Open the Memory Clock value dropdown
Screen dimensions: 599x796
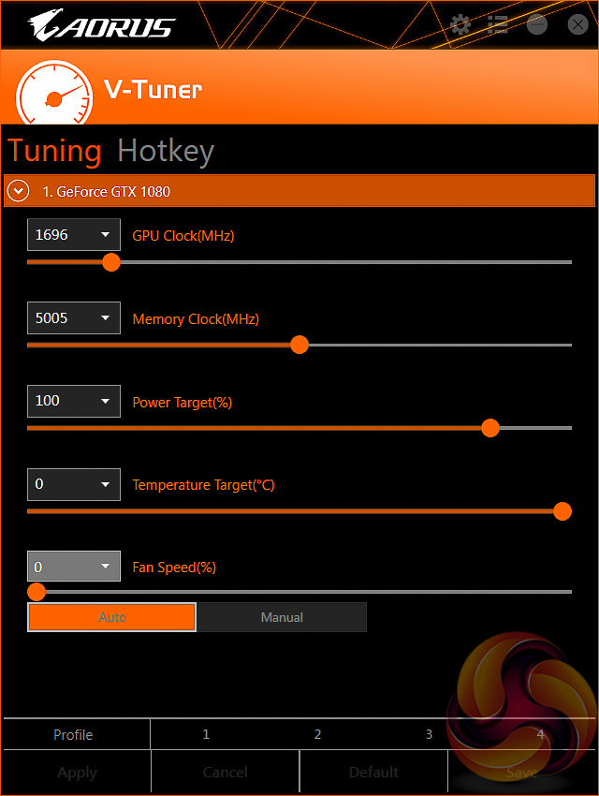coord(74,317)
